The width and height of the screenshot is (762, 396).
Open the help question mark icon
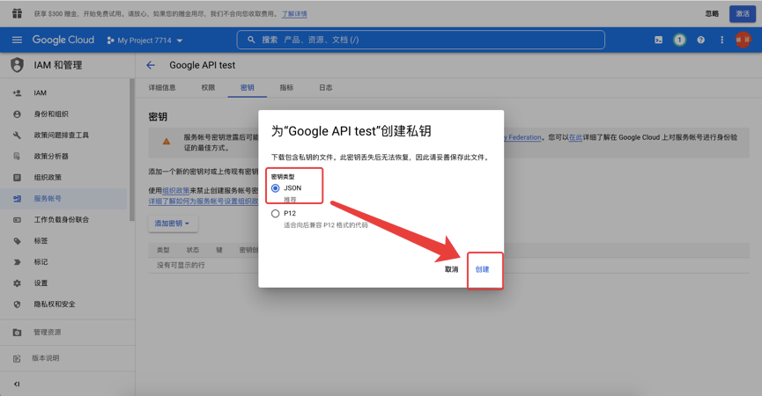pyautogui.click(x=700, y=40)
